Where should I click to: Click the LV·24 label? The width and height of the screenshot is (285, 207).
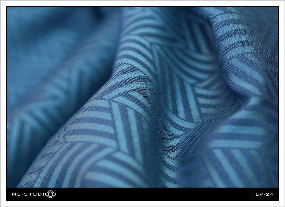click(264, 194)
